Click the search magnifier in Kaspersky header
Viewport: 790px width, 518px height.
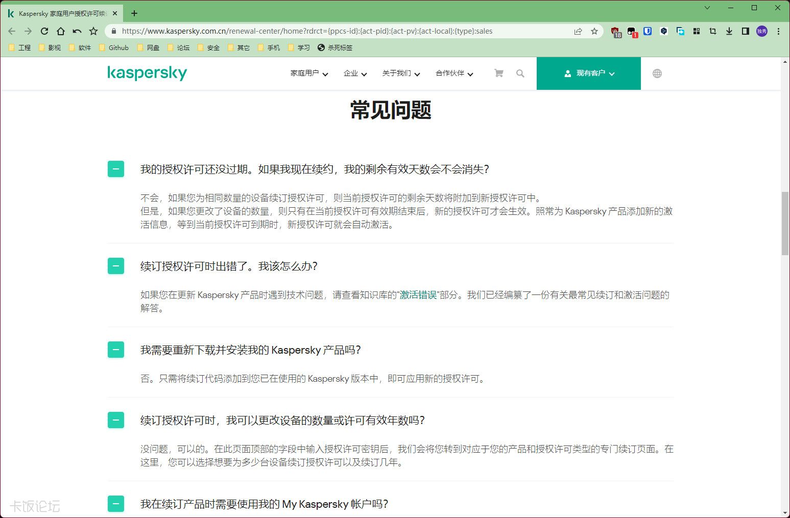coord(520,73)
